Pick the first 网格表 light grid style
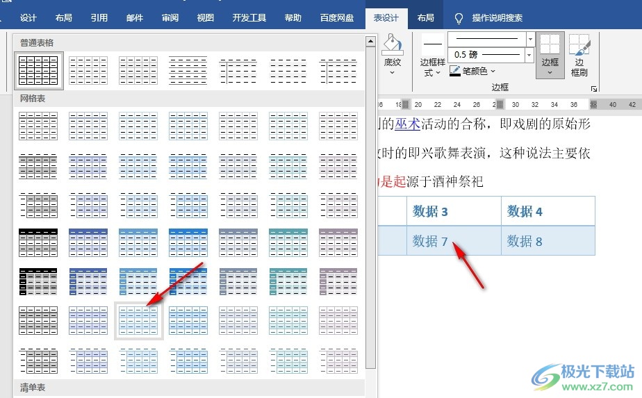This screenshot has width=642, height=398. [x=38, y=126]
